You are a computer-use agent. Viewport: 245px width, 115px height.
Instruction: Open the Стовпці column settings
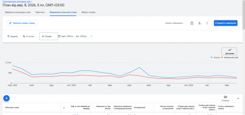[225, 98]
